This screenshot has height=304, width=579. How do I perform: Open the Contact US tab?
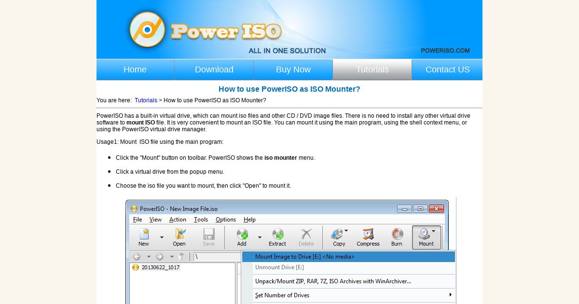(x=447, y=69)
